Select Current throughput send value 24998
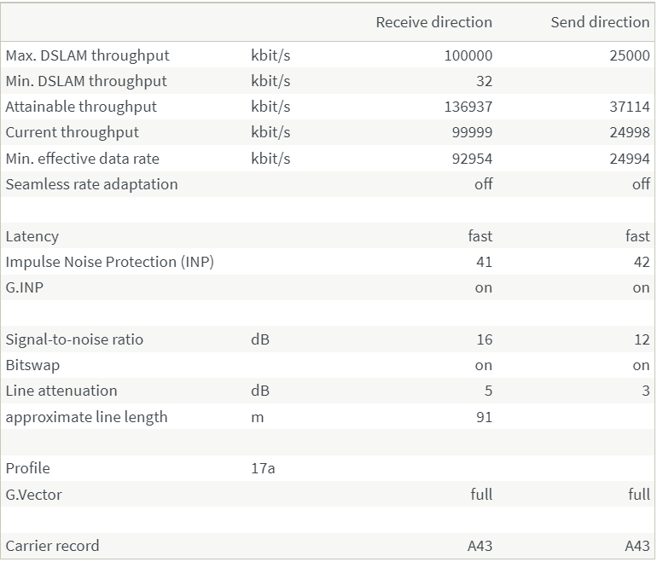 (630, 132)
